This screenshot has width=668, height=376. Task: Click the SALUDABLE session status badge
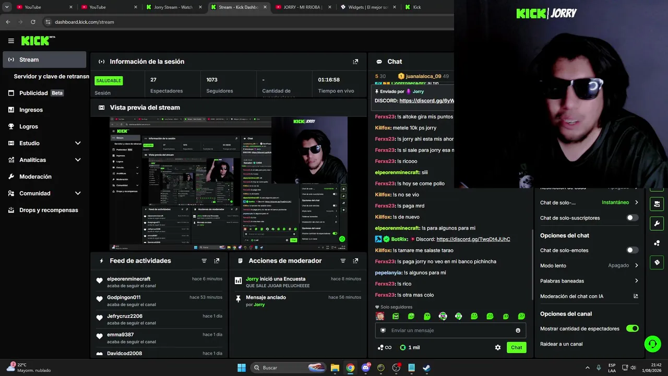[109, 80]
